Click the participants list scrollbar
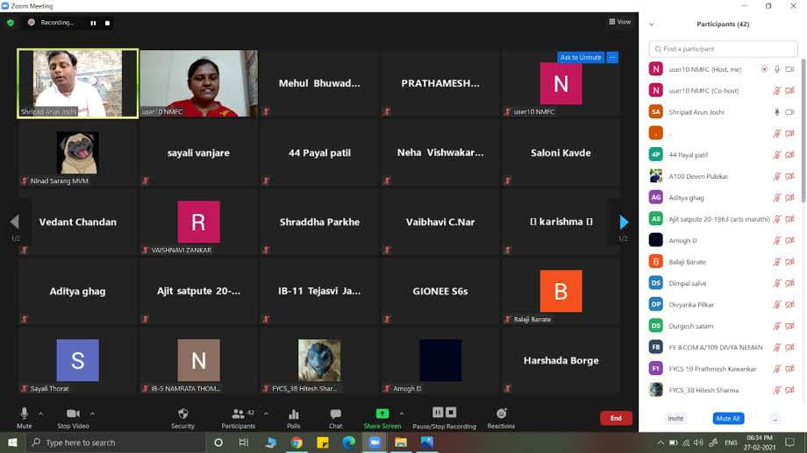The height and width of the screenshot is (453, 807). 803,131
